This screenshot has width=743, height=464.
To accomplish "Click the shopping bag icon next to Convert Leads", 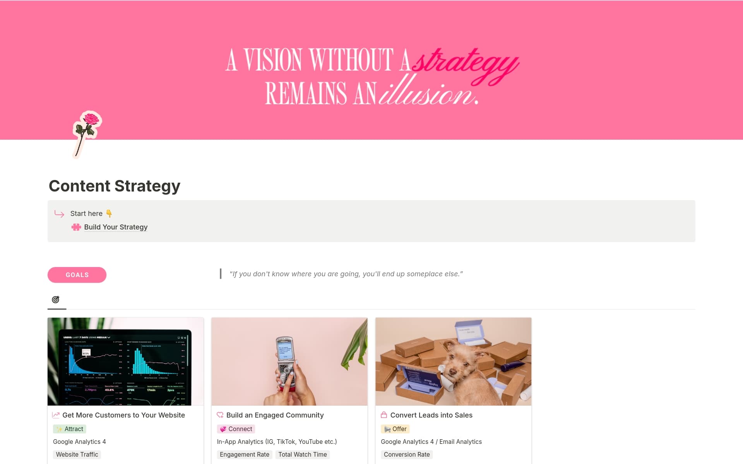I will pos(384,415).
